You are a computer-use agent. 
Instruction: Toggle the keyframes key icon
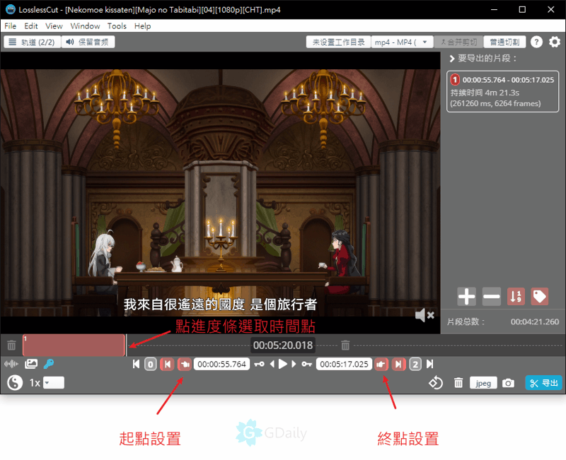[49, 364]
